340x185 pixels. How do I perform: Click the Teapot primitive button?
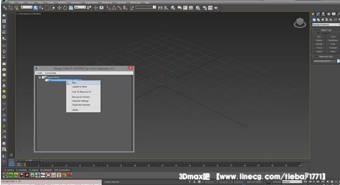point(319,51)
